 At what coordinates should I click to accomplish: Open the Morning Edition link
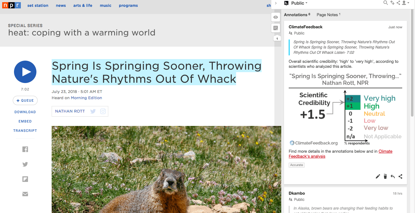coord(86,98)
